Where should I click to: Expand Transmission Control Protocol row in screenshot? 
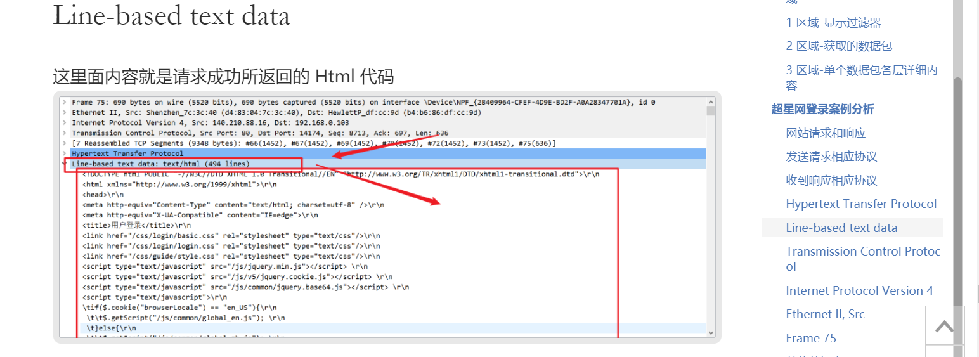pyautogui.click(x=63, y=133)
